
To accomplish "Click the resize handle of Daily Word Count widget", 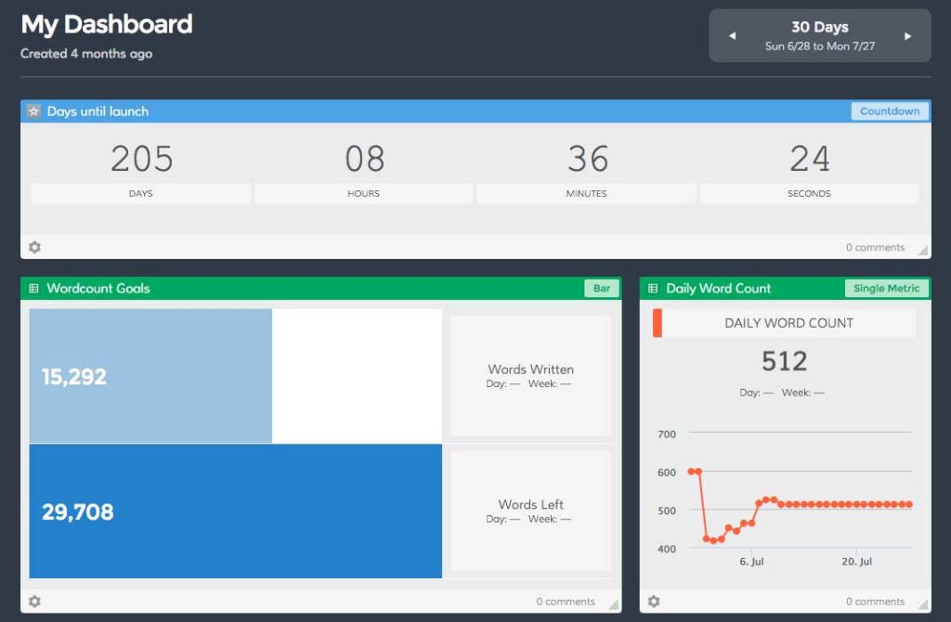I will pos(923,604).
